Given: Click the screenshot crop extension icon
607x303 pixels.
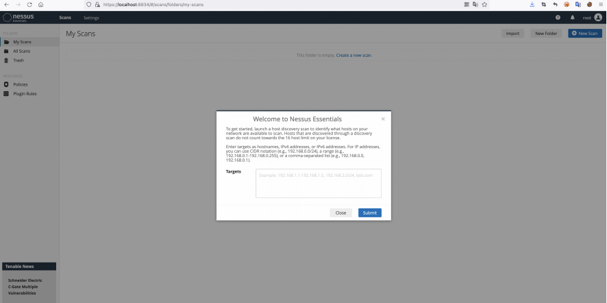Looking at the screenshot, I should (x=543, y=5).
